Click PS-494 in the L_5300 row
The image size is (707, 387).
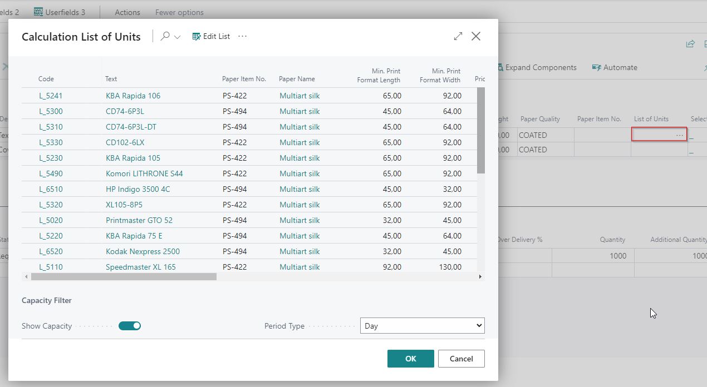234,111
